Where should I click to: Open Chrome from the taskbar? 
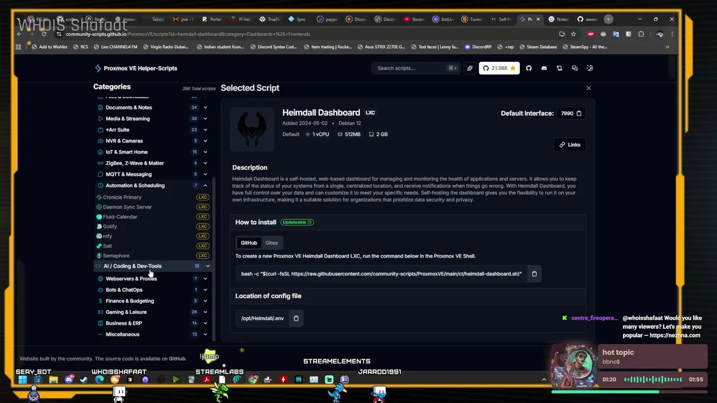[253, 379]
